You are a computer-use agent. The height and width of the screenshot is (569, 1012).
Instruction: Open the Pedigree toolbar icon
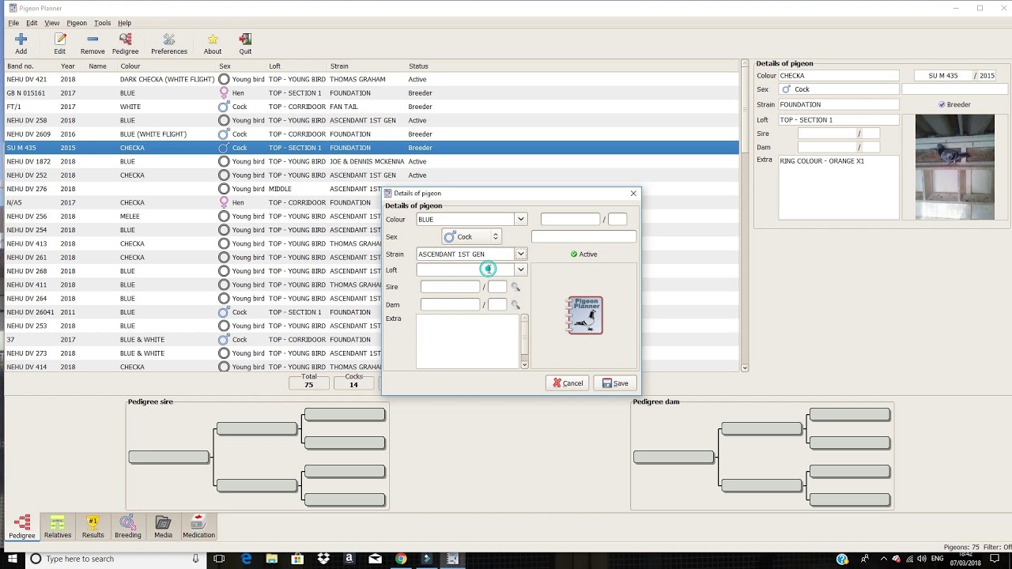(x=125, y=43)
